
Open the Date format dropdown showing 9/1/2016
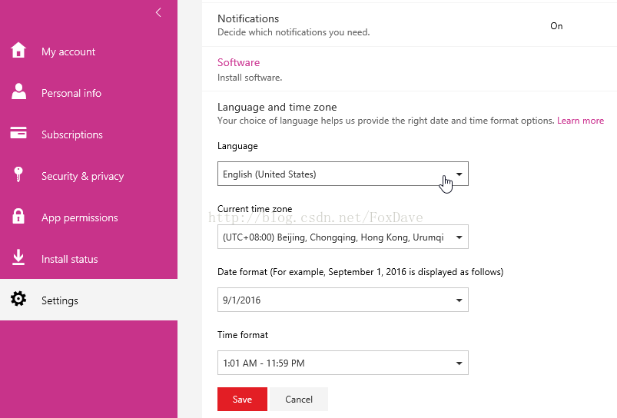pyautogui.click(x=343, y=300)
